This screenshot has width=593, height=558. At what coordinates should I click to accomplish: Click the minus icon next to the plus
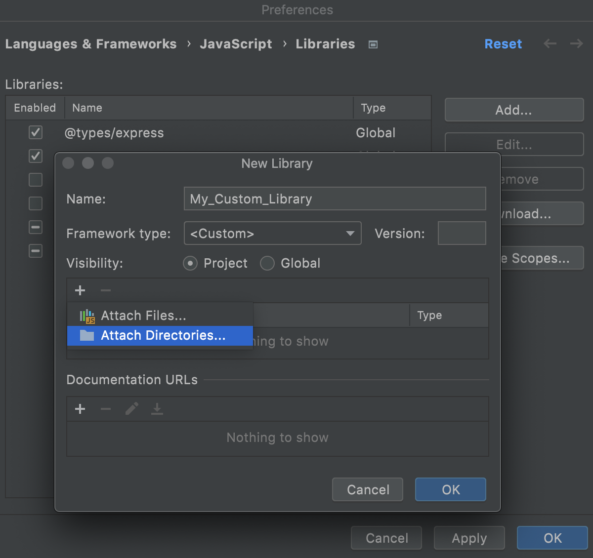(x=105, y=290)
